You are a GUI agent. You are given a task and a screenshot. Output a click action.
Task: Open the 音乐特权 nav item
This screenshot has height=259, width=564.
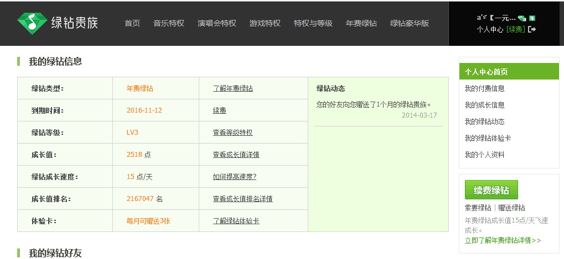169,23
